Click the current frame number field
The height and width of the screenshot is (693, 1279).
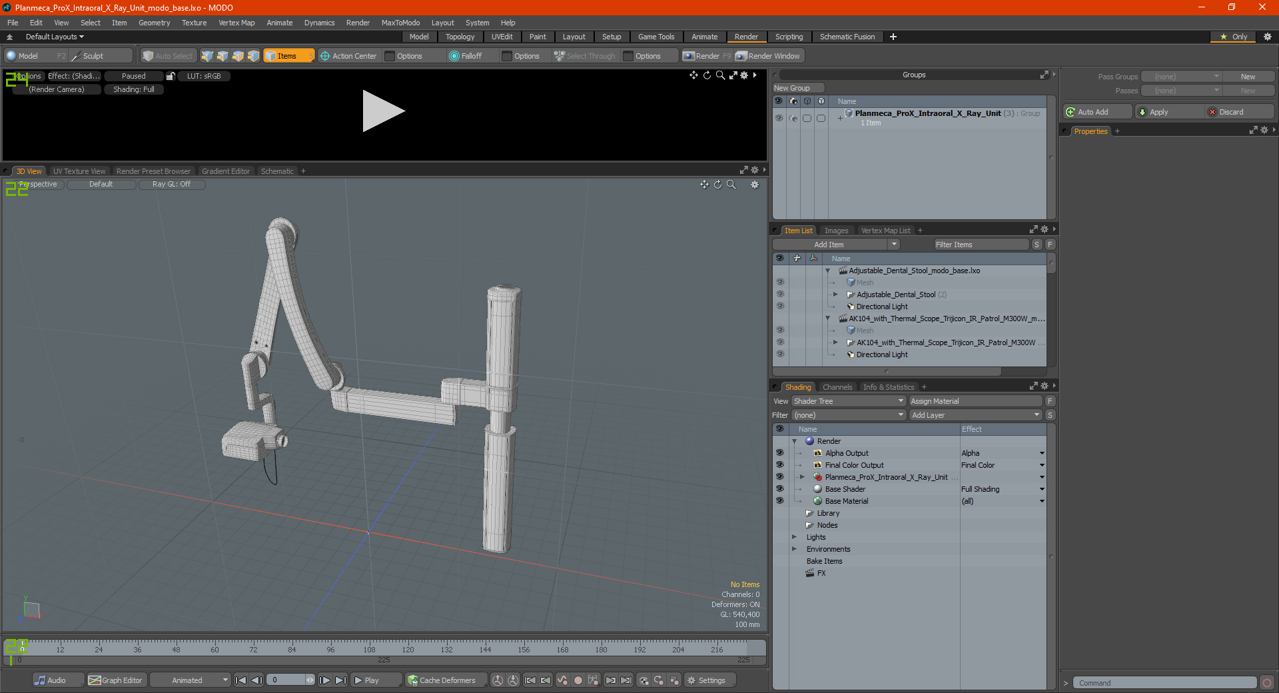click(286, 680)
